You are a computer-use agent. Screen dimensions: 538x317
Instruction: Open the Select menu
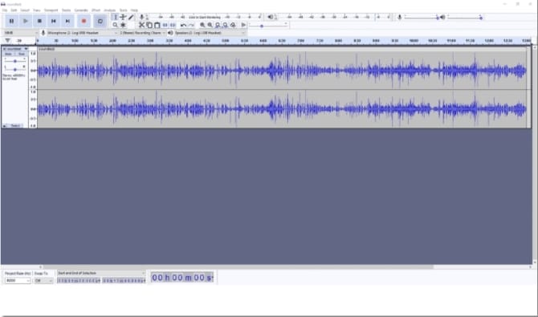[25, 10]
